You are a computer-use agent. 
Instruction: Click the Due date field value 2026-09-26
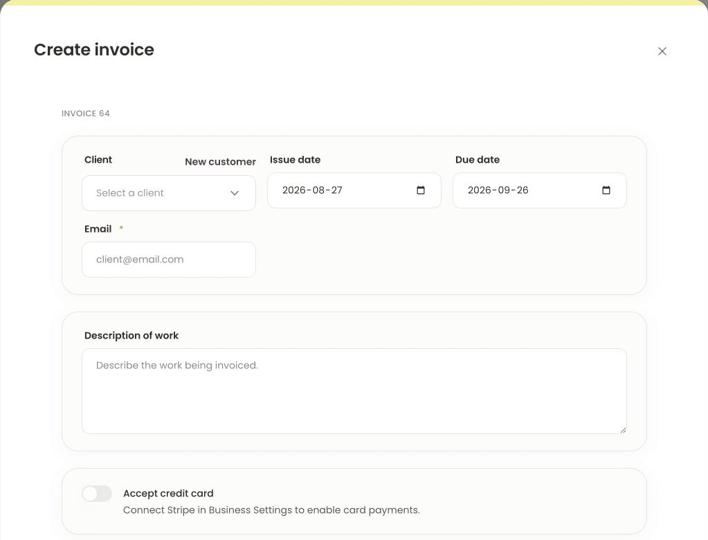point(498,190)
